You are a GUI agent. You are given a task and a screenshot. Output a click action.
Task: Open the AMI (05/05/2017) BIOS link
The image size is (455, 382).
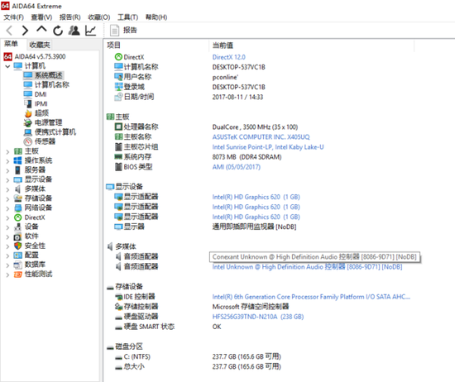point(237,167)
